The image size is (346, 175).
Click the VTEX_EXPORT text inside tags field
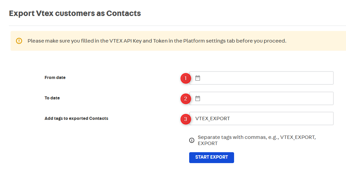[213, 119]
